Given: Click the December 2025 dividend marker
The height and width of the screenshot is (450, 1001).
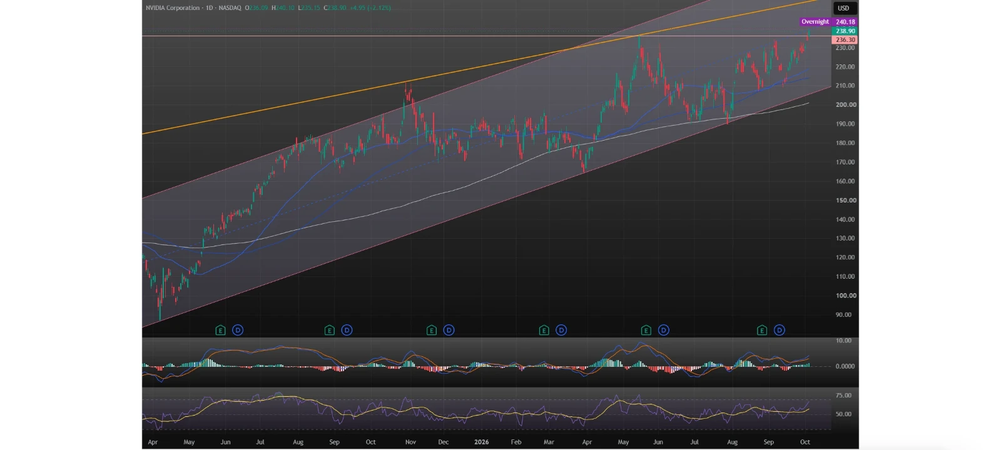Looking at the screenshot, I should pyautogui.click(x=449, y=330).
